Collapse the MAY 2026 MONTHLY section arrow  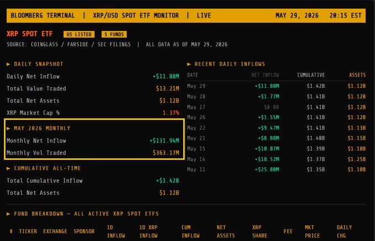pos(8,128)
